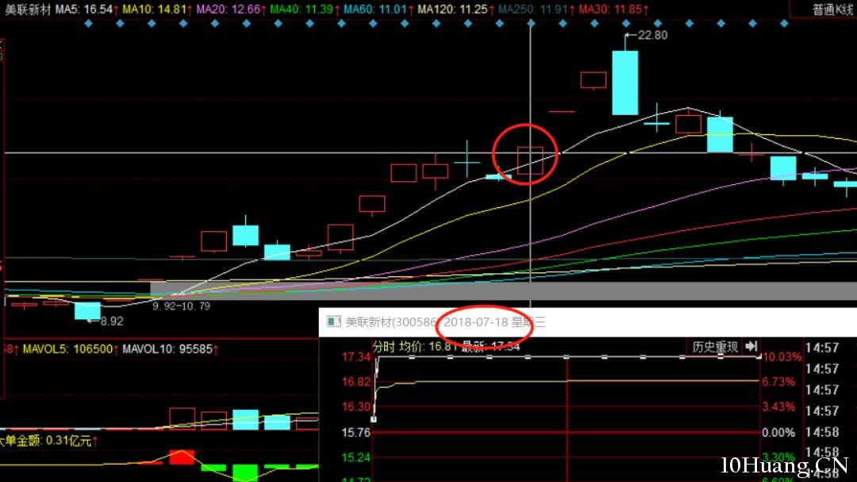Viewport: 857px width, 482px height.
Task: Click the 16.82 price axis label
Action: (355, 382)
